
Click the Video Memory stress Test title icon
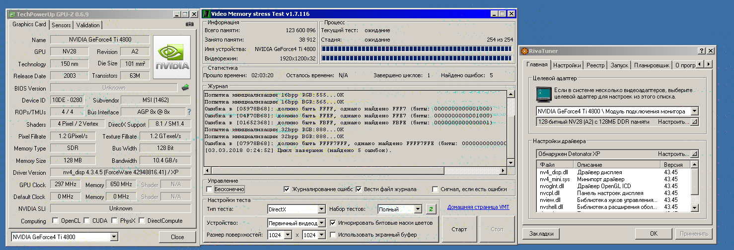206,13
